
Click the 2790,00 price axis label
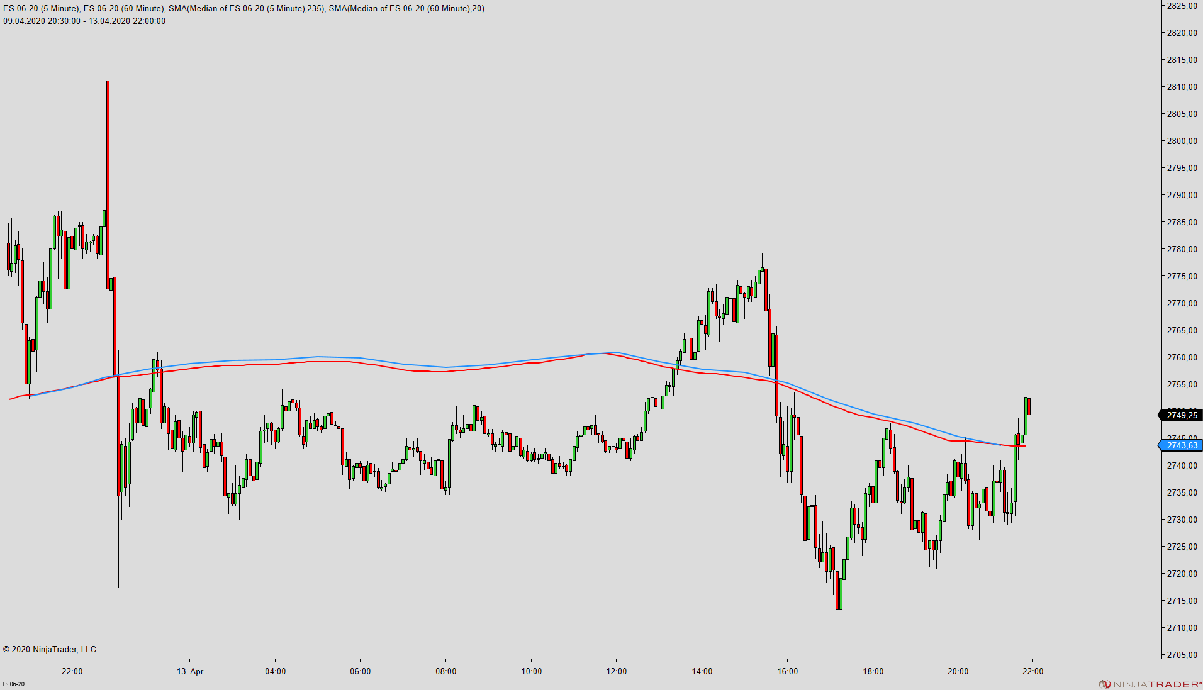tap(1182, 195)
